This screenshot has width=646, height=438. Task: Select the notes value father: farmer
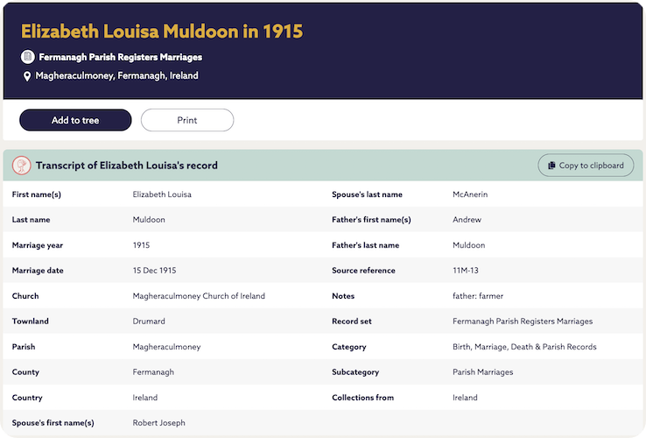click(478, 296)
